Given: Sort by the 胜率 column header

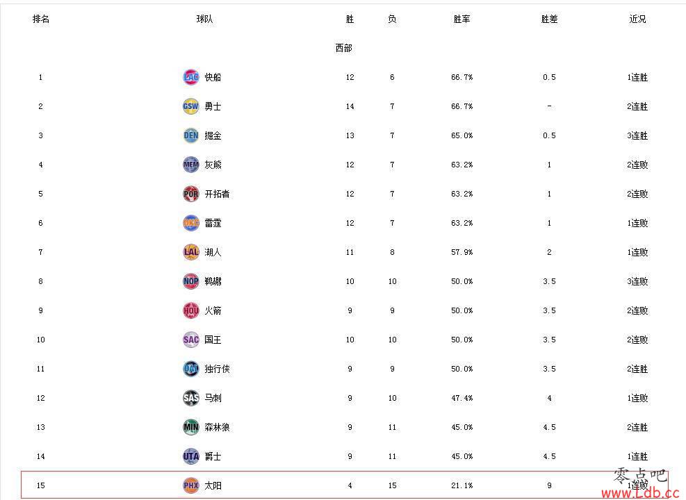Looking at the screenshot, I should click(462, 19).
